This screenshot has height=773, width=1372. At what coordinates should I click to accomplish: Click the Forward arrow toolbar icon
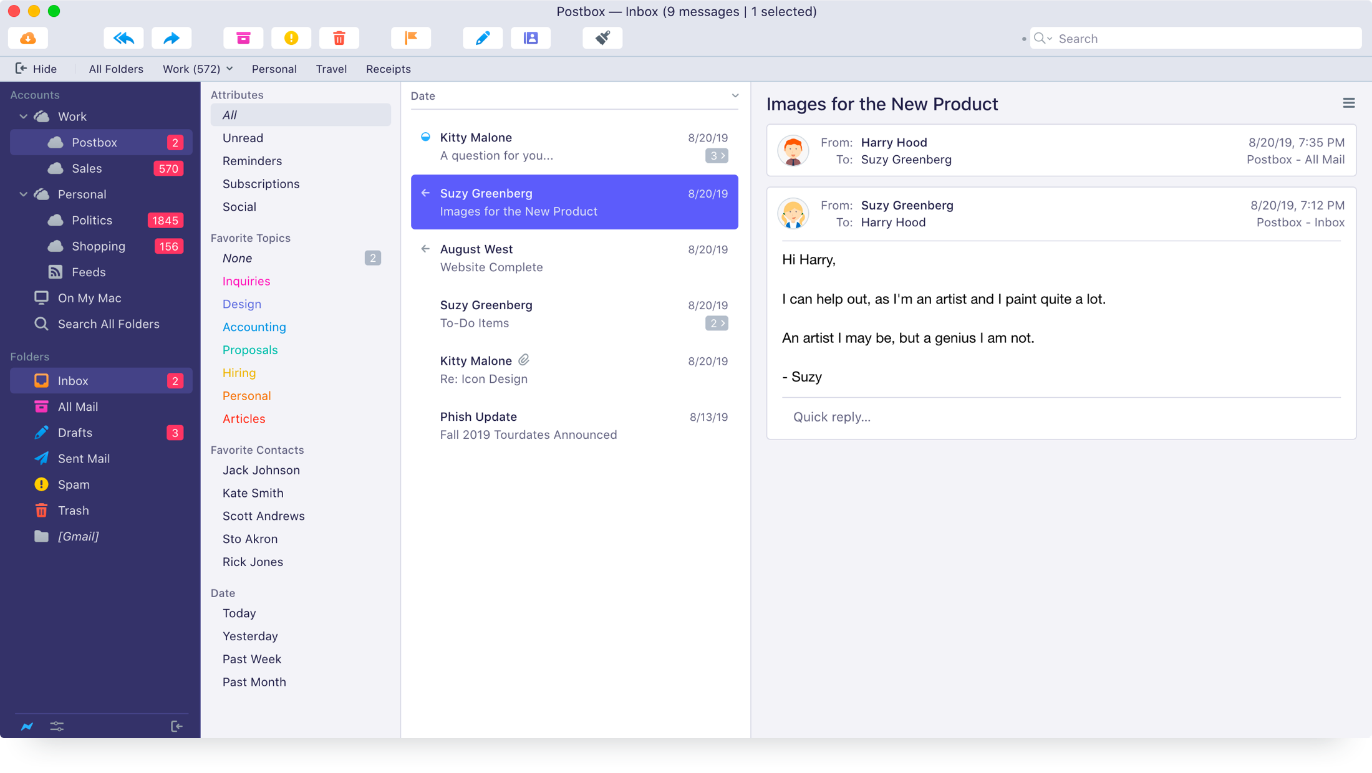pos(171,39)
